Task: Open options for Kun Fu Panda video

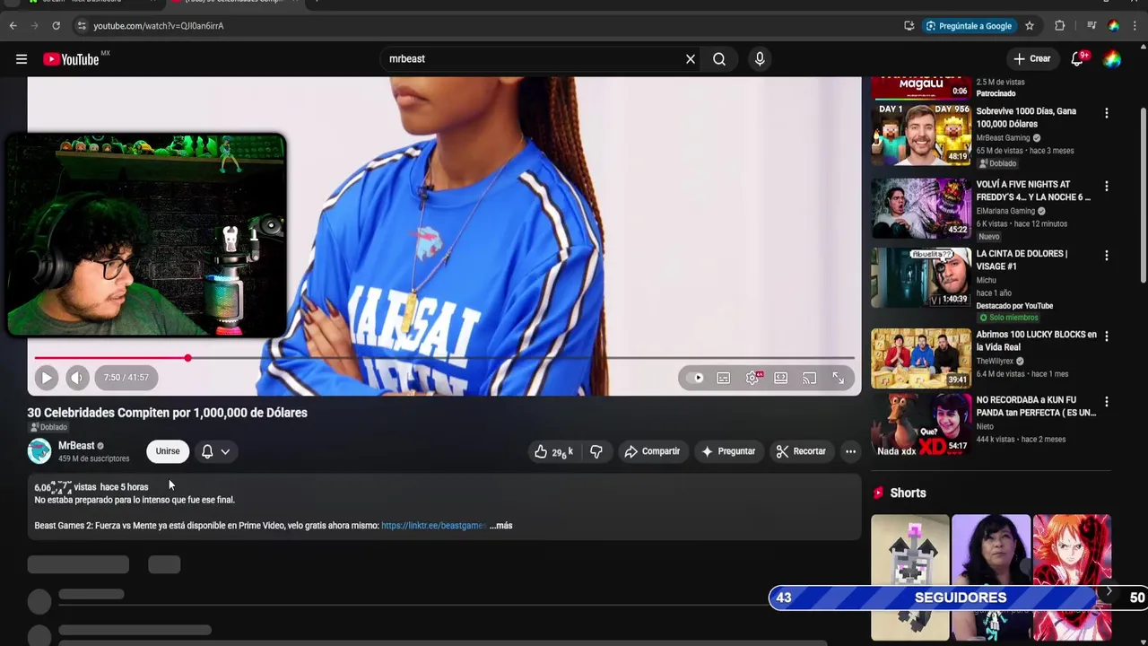Action: (1106, 402)
